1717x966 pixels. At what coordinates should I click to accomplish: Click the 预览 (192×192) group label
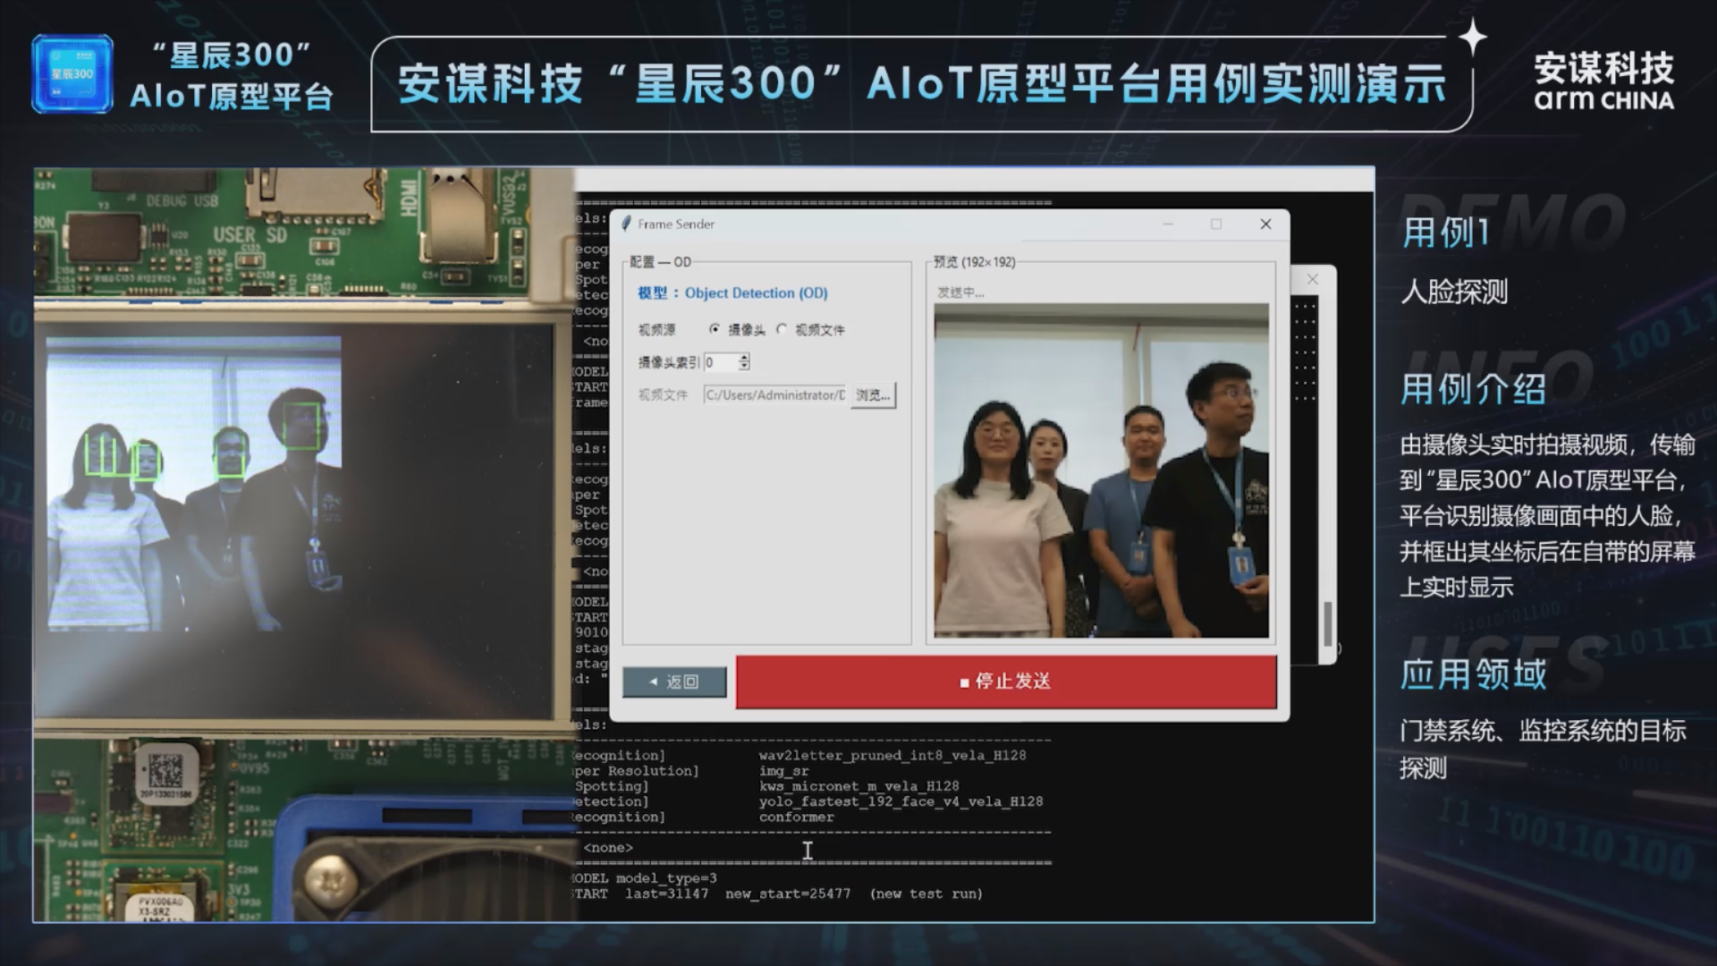point(974,262)
